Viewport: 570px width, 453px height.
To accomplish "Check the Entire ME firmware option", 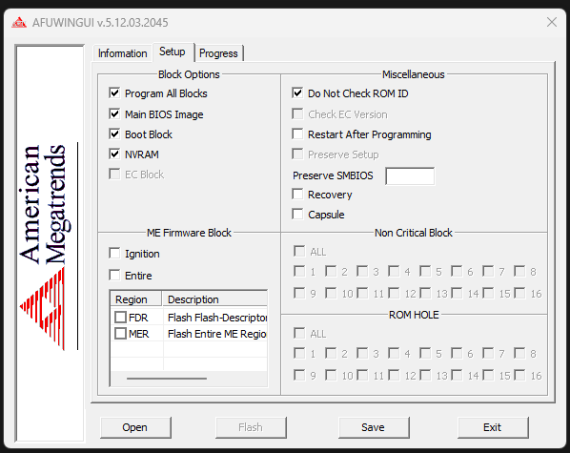I will [x=114, y=275].
